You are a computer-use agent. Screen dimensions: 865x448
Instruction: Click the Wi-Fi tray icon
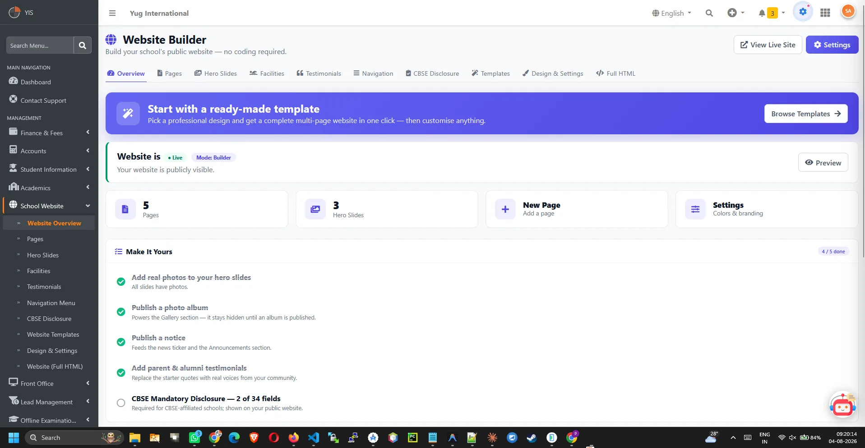[x=782, y=437]
